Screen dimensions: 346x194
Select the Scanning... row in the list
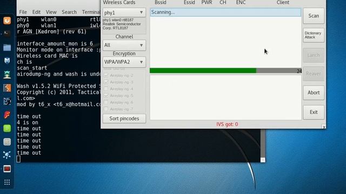pyautogui.click(x=225, y=12)
